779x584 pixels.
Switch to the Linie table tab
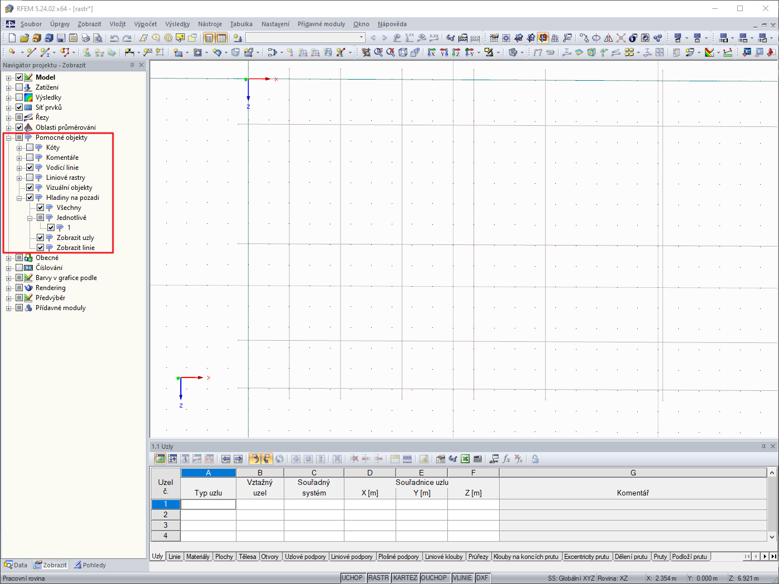(x=175, y=557)
